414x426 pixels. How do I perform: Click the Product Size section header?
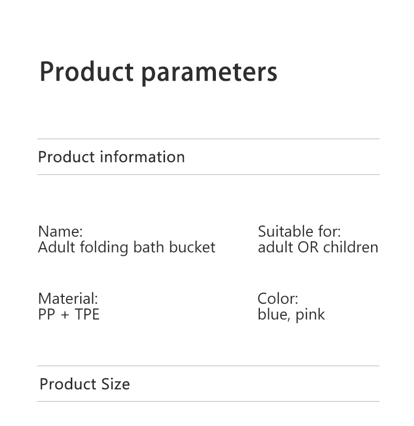point(85,384)
